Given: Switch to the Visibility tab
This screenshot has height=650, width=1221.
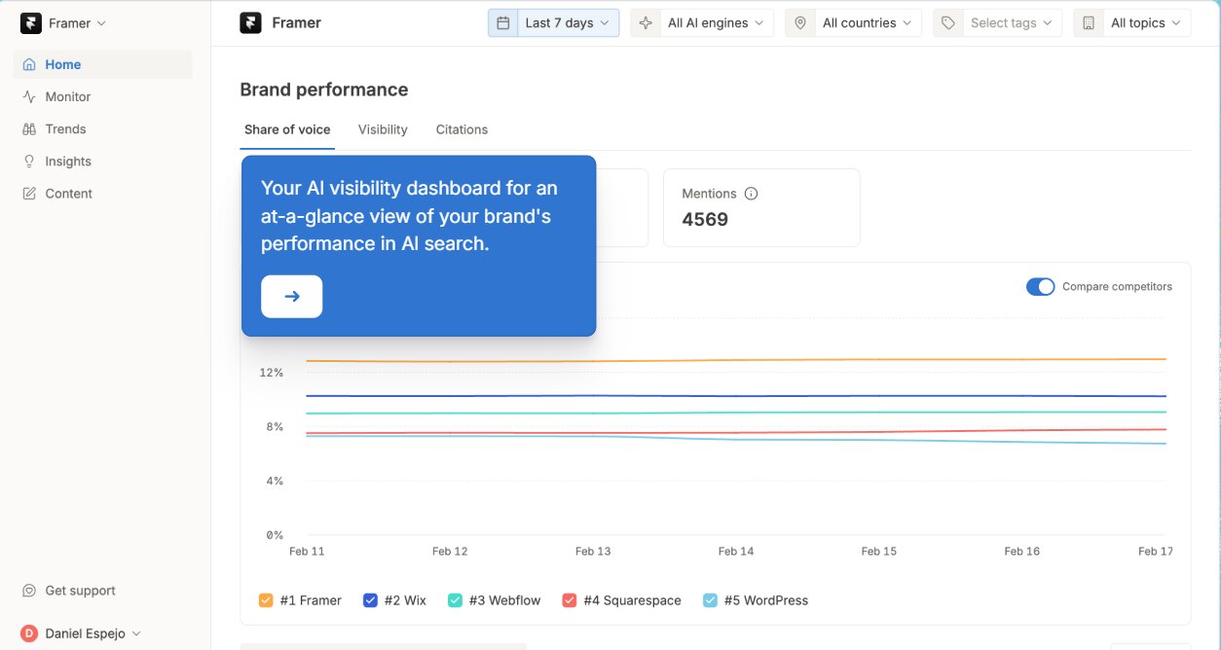Looking at the screenshot, I should (x=383, y=129).
